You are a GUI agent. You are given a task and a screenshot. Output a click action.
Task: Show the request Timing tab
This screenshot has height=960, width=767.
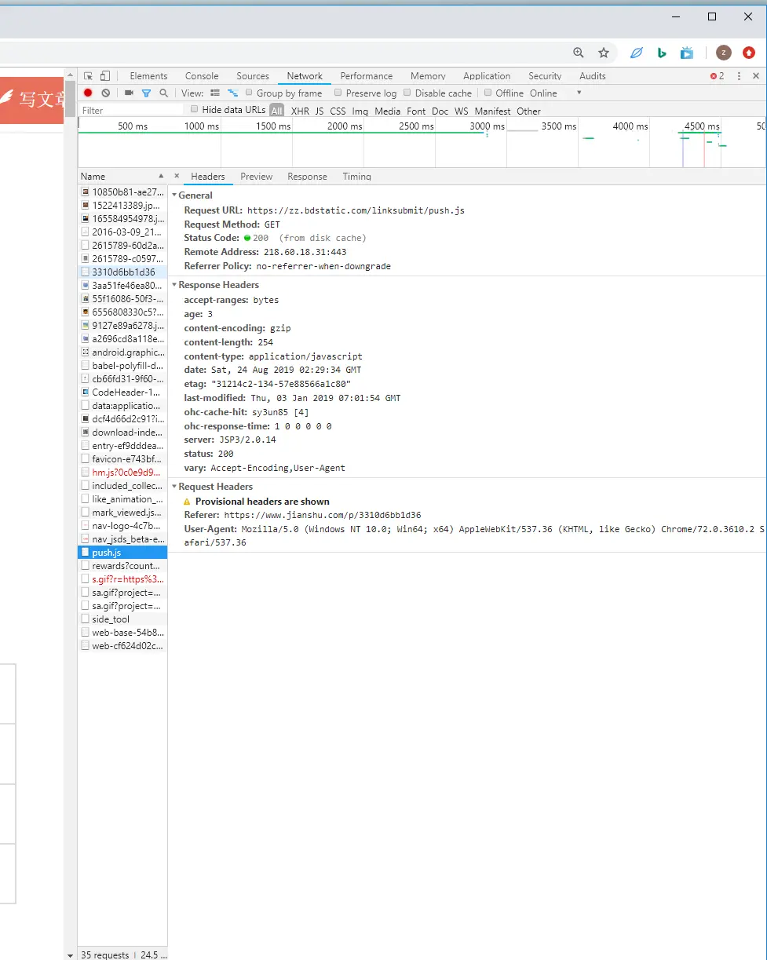(x=356, y=177)
